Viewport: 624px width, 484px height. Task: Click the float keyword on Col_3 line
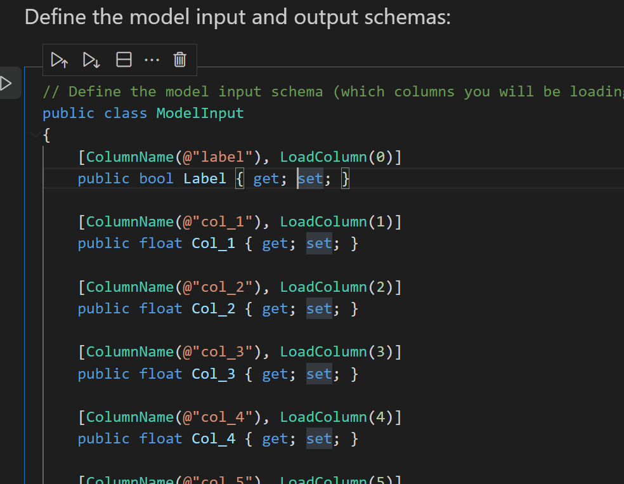pyautogui.click(x=160, y=374)
